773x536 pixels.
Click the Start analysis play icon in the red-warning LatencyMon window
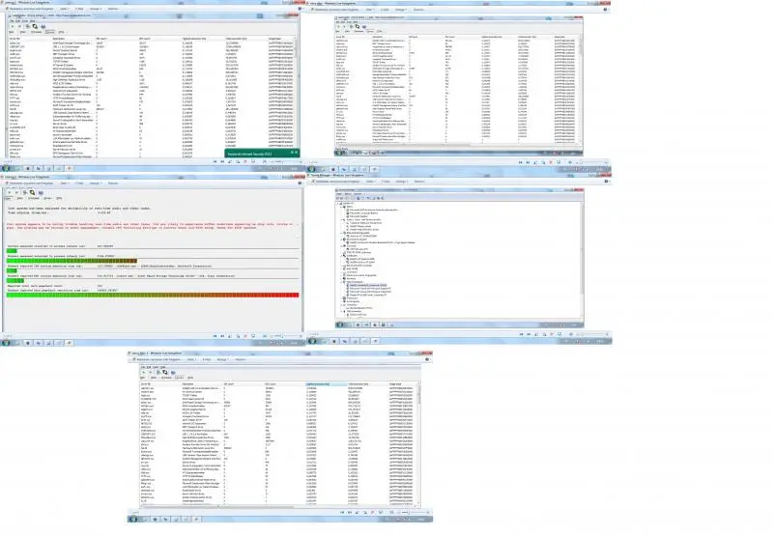[x=10, y=190]
